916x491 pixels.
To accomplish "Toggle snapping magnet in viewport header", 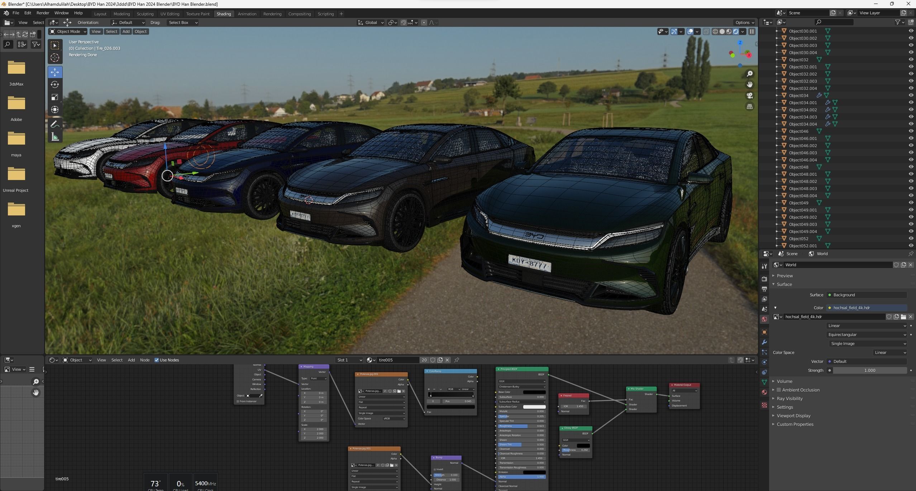I will click(404, 23).
